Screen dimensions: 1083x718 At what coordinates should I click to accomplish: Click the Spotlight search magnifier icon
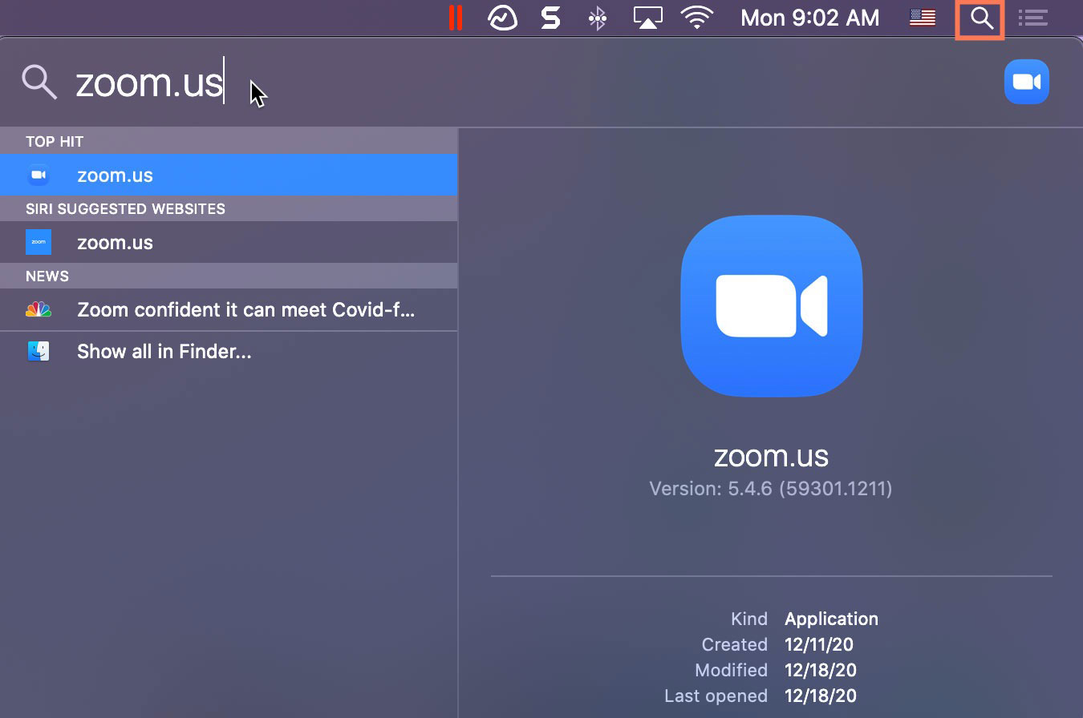click(x=39, y=82)
